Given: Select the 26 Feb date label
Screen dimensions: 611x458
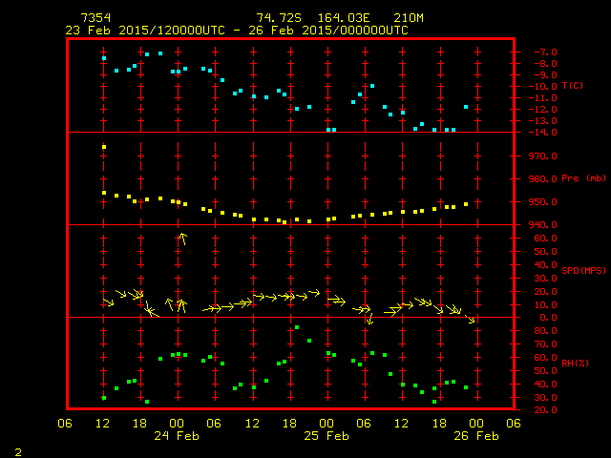Looking at the screenshot, I should tap(475, 436).
